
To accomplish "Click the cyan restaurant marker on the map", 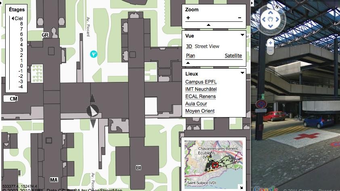I will point(94,54).
